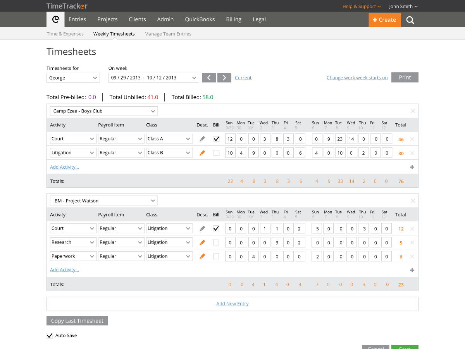Click the Add New Entry link

click(x=232, y=304)
